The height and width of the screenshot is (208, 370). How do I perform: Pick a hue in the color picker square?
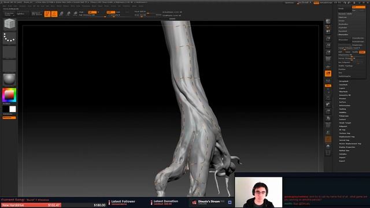pyautogui.click(x=9, y=95)
